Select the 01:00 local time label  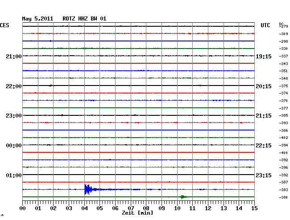point(14,175)
